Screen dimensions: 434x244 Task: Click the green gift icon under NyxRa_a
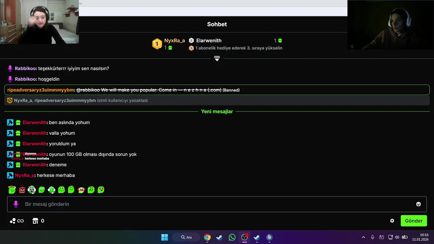coord(170,48)
